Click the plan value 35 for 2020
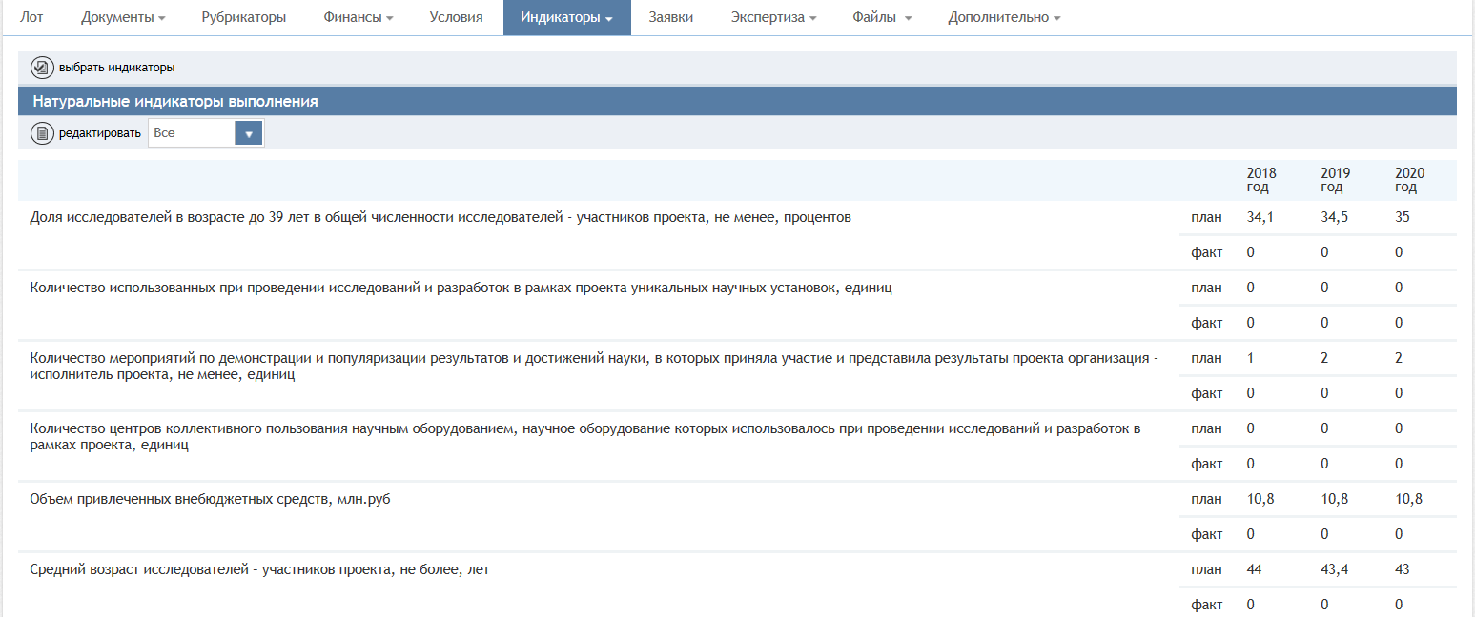Screen dimensions: 1475x617 pos(1402,217)
